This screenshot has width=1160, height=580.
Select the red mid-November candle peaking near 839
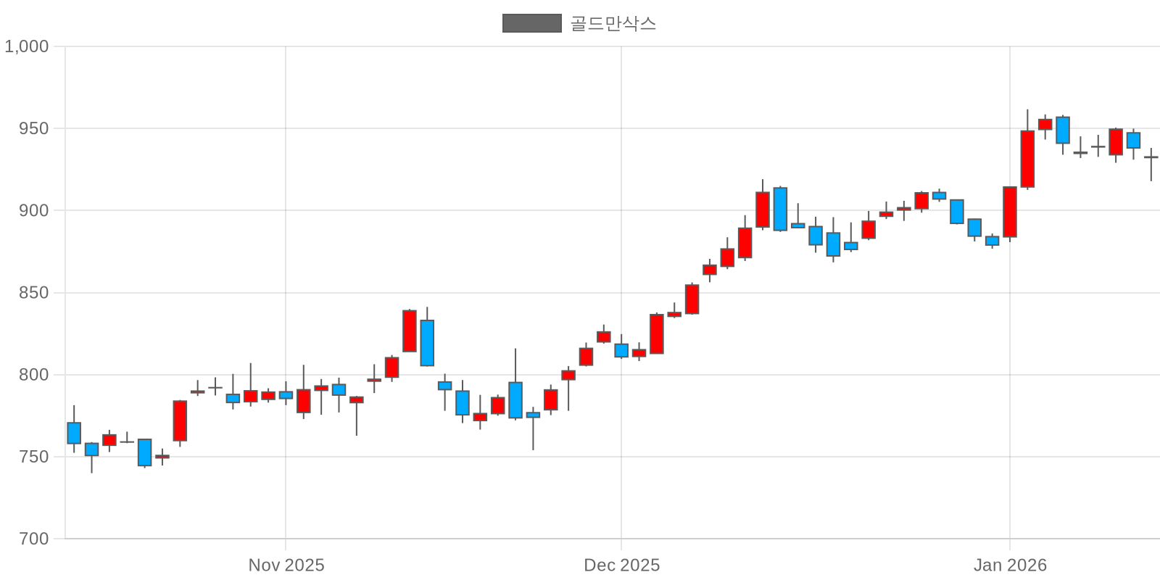pyautogui.click(x=410, y=331)
